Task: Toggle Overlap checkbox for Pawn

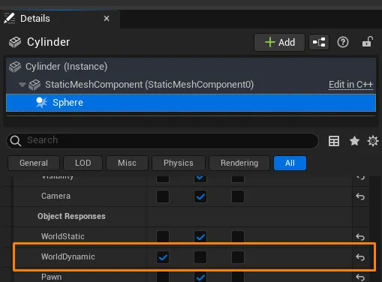Action: point(200,277)
